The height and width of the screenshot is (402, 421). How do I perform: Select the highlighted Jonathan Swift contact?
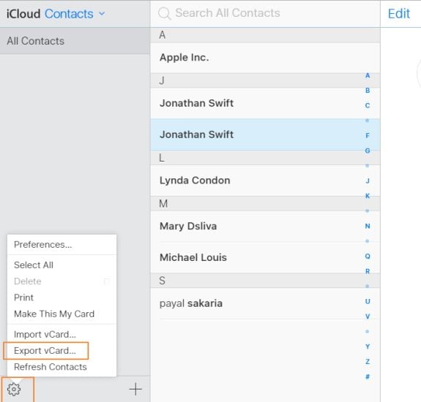click(265, 134)
